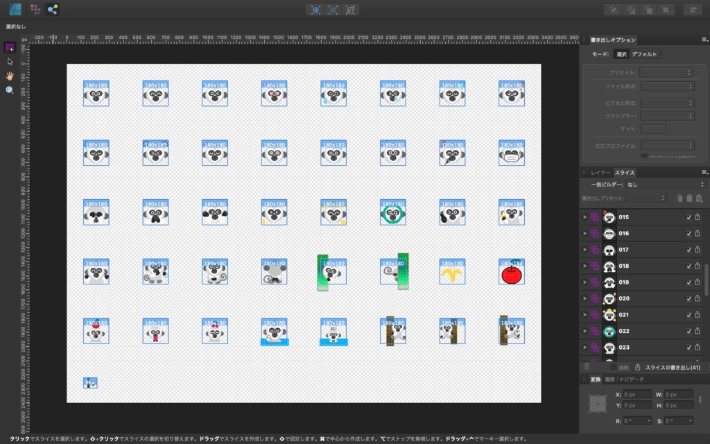710x444 pixels.
Task: Click the export icon next to slice 015
Action: click(698, 216)
